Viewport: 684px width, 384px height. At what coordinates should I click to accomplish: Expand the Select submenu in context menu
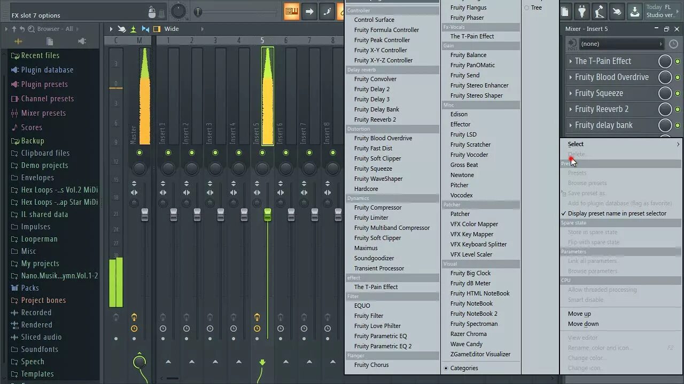tap(621, 144)
